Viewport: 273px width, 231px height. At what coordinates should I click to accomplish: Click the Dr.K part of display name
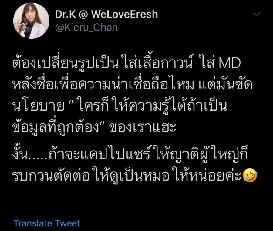[x=65, y=14]
